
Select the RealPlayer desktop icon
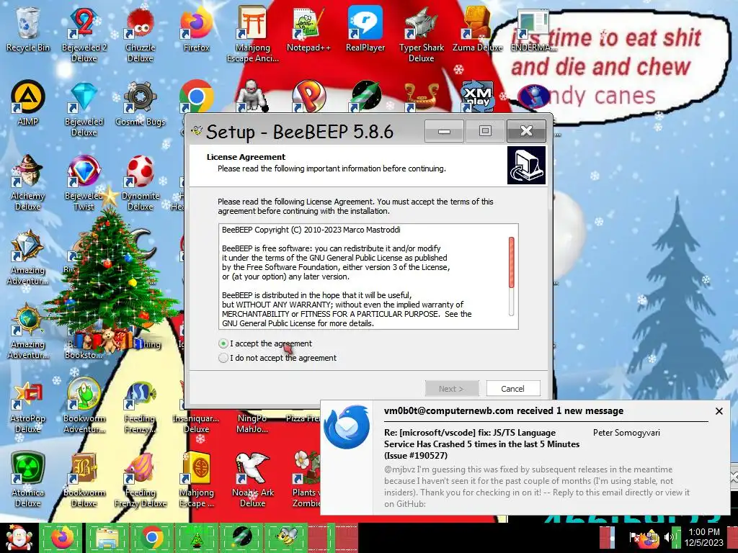coord(365,30)
